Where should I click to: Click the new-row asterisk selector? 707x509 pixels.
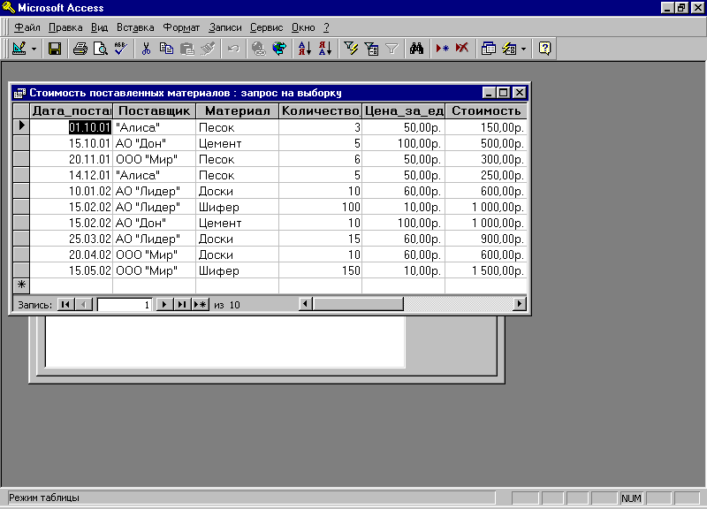pos(21,285)
